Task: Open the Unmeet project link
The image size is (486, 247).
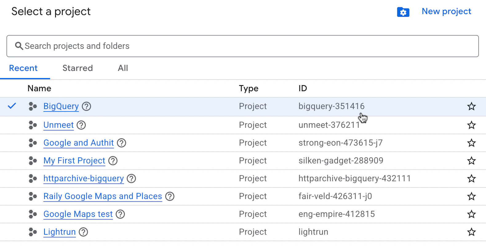Action: tap(58, 125)
